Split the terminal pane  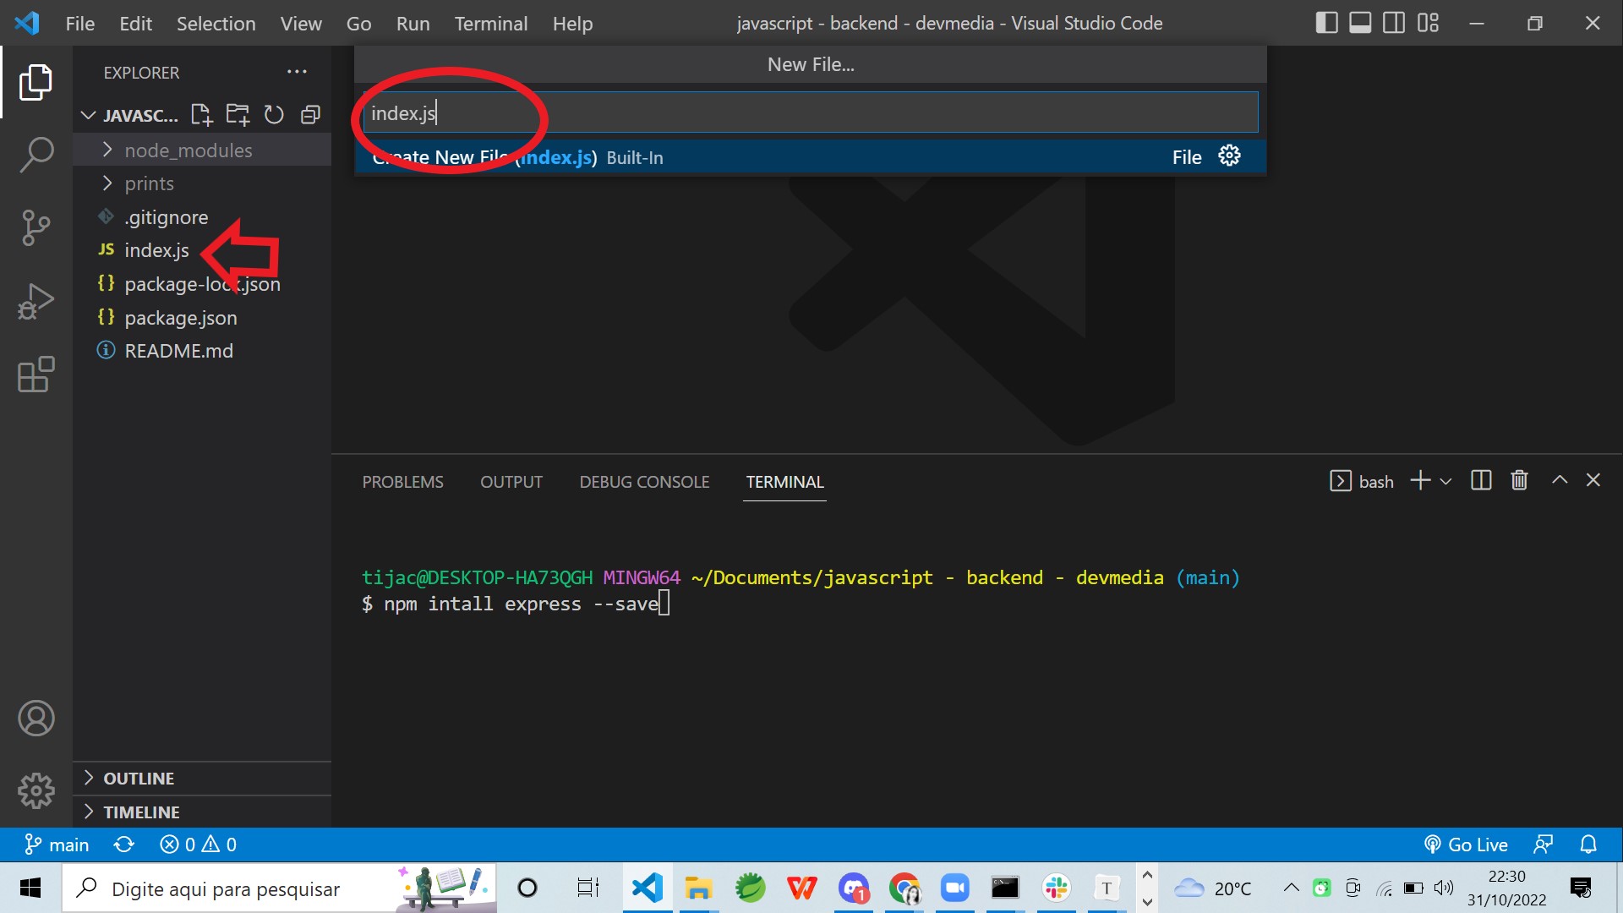click(x=1481, y=480)
